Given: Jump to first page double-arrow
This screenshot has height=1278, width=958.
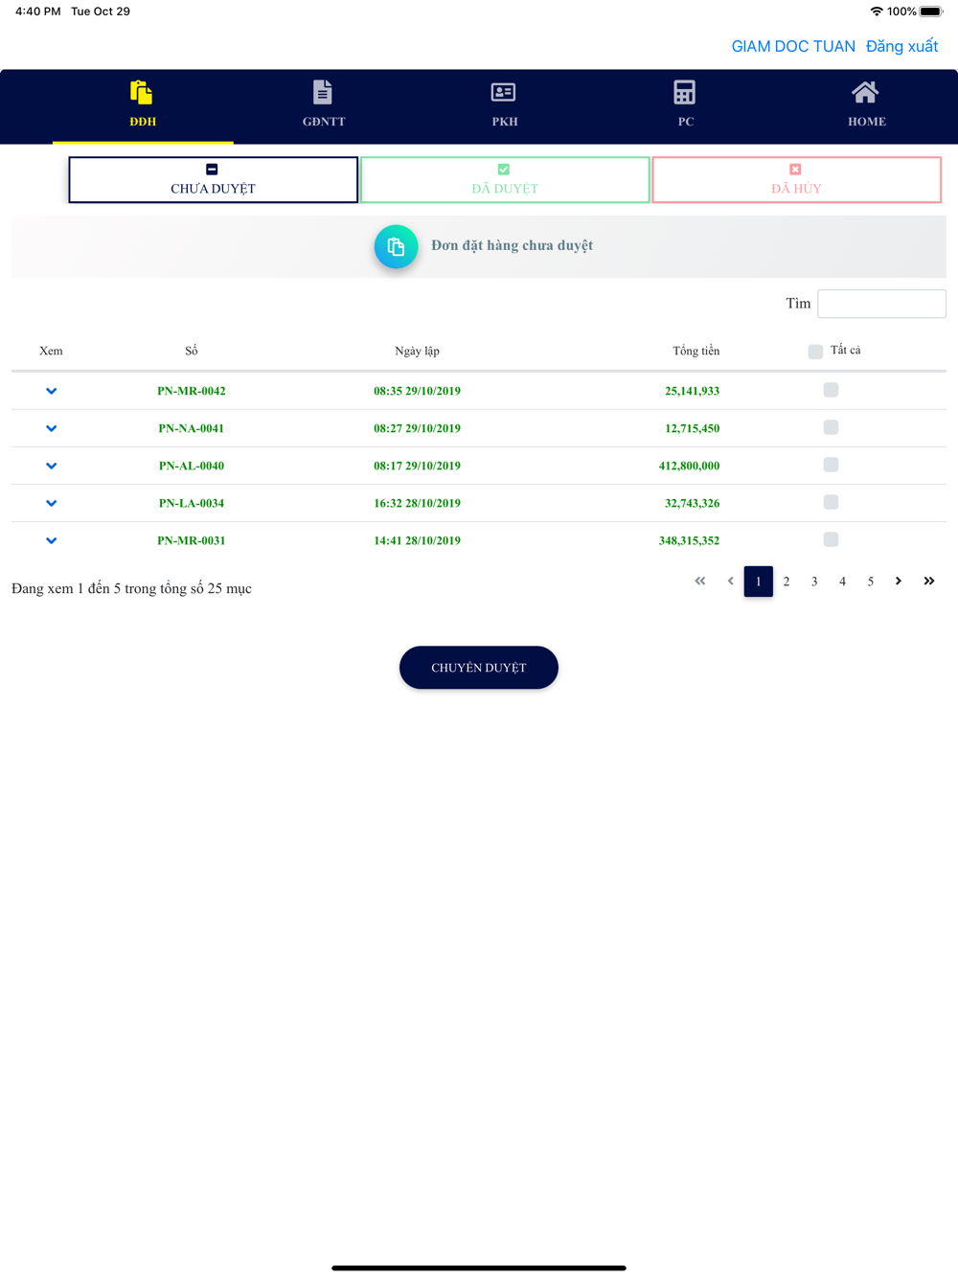Looking at the screenshot, I should 700,581.
